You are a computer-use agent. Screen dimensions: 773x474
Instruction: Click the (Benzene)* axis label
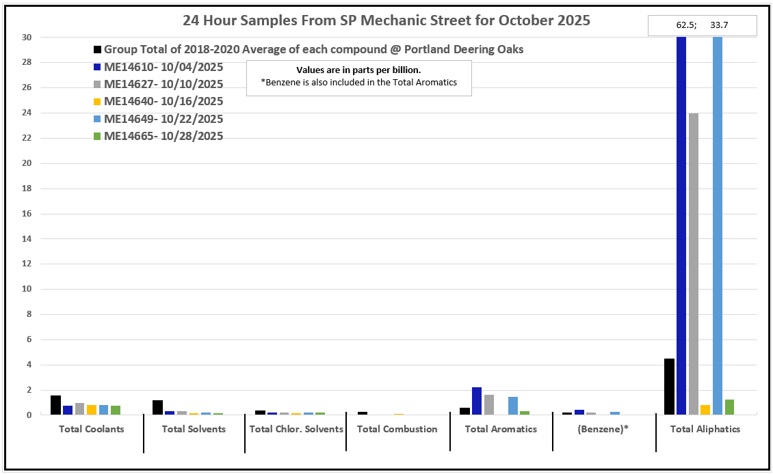click(x=603, y=429)
